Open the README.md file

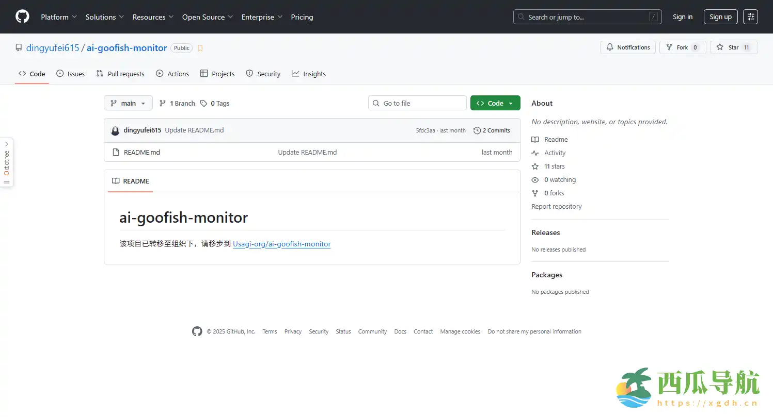[141, 153]
